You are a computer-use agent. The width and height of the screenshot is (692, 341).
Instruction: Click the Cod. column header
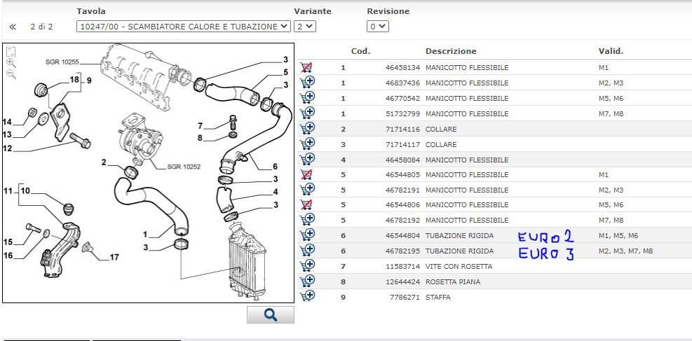click(x=360, y=51)
